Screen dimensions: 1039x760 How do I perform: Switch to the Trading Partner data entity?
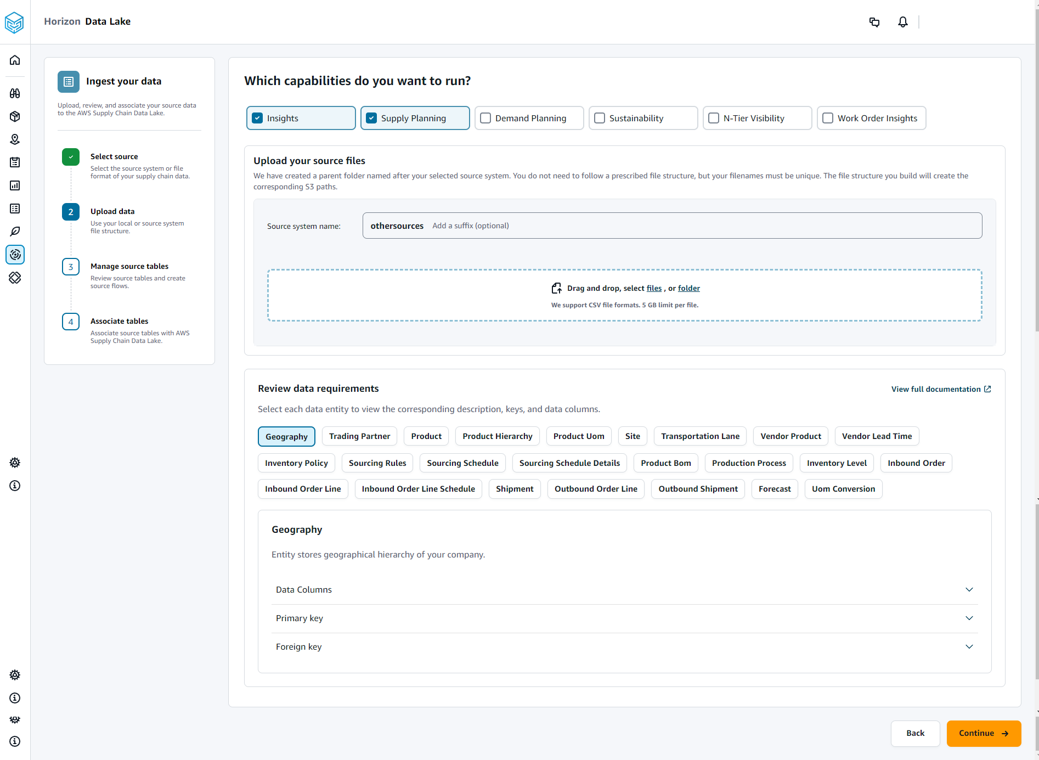(x=359, y=436)
